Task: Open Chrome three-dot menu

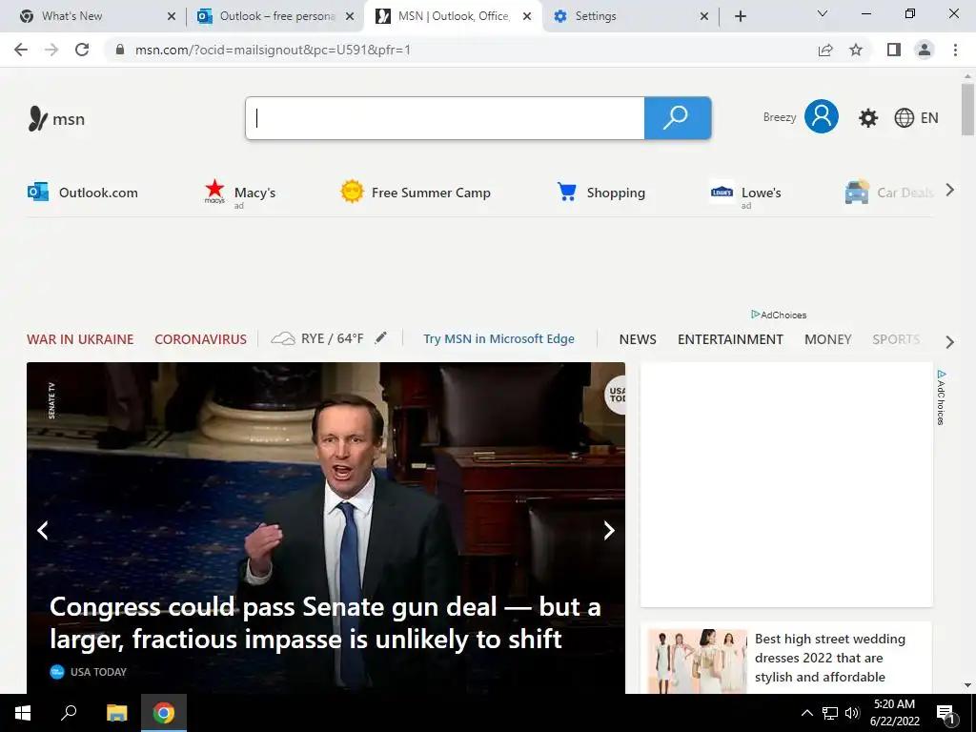Action: (x=955, y=50)
